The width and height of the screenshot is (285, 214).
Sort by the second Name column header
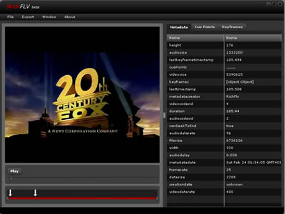point(253,38)
